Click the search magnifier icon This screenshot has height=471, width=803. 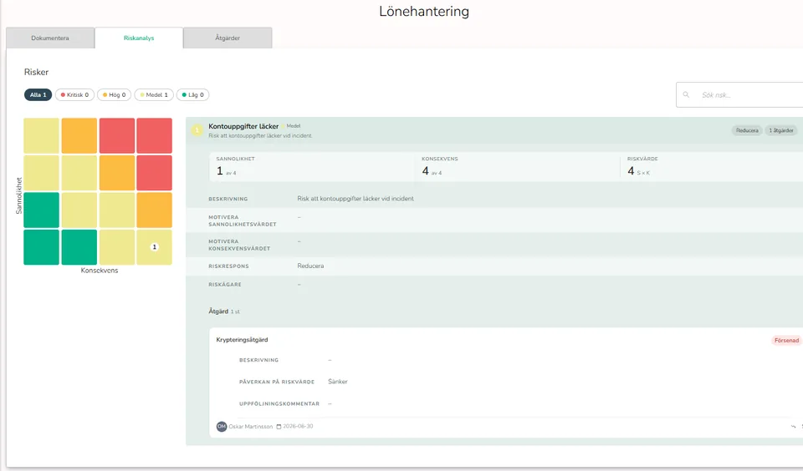pos(686,94)
